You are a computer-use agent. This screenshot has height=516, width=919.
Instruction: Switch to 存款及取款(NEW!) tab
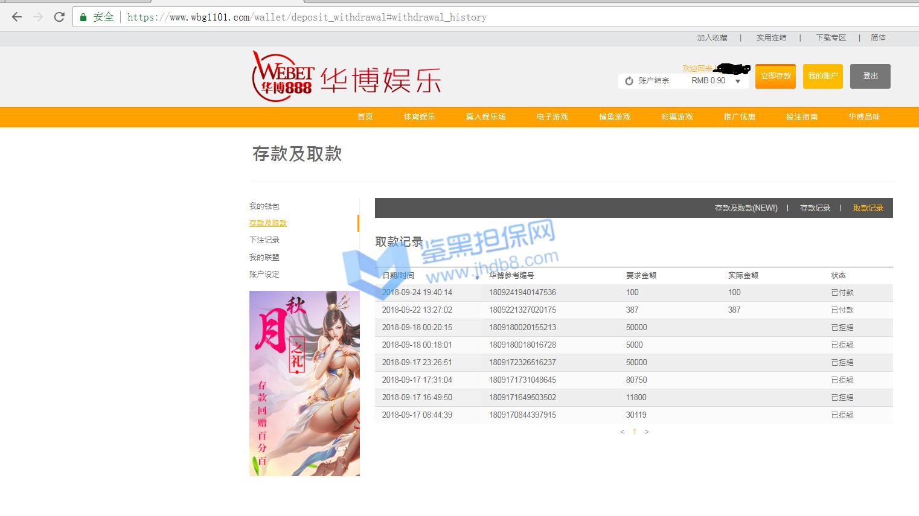pos(746,208)
